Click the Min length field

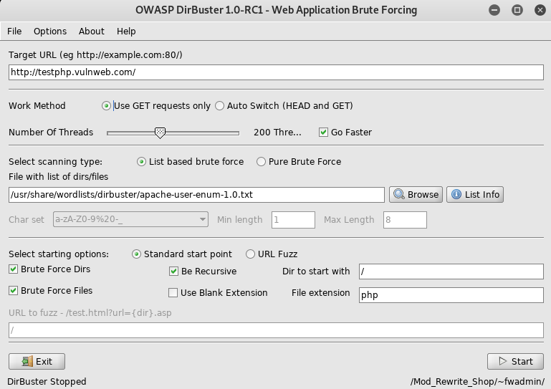(293, 220)
